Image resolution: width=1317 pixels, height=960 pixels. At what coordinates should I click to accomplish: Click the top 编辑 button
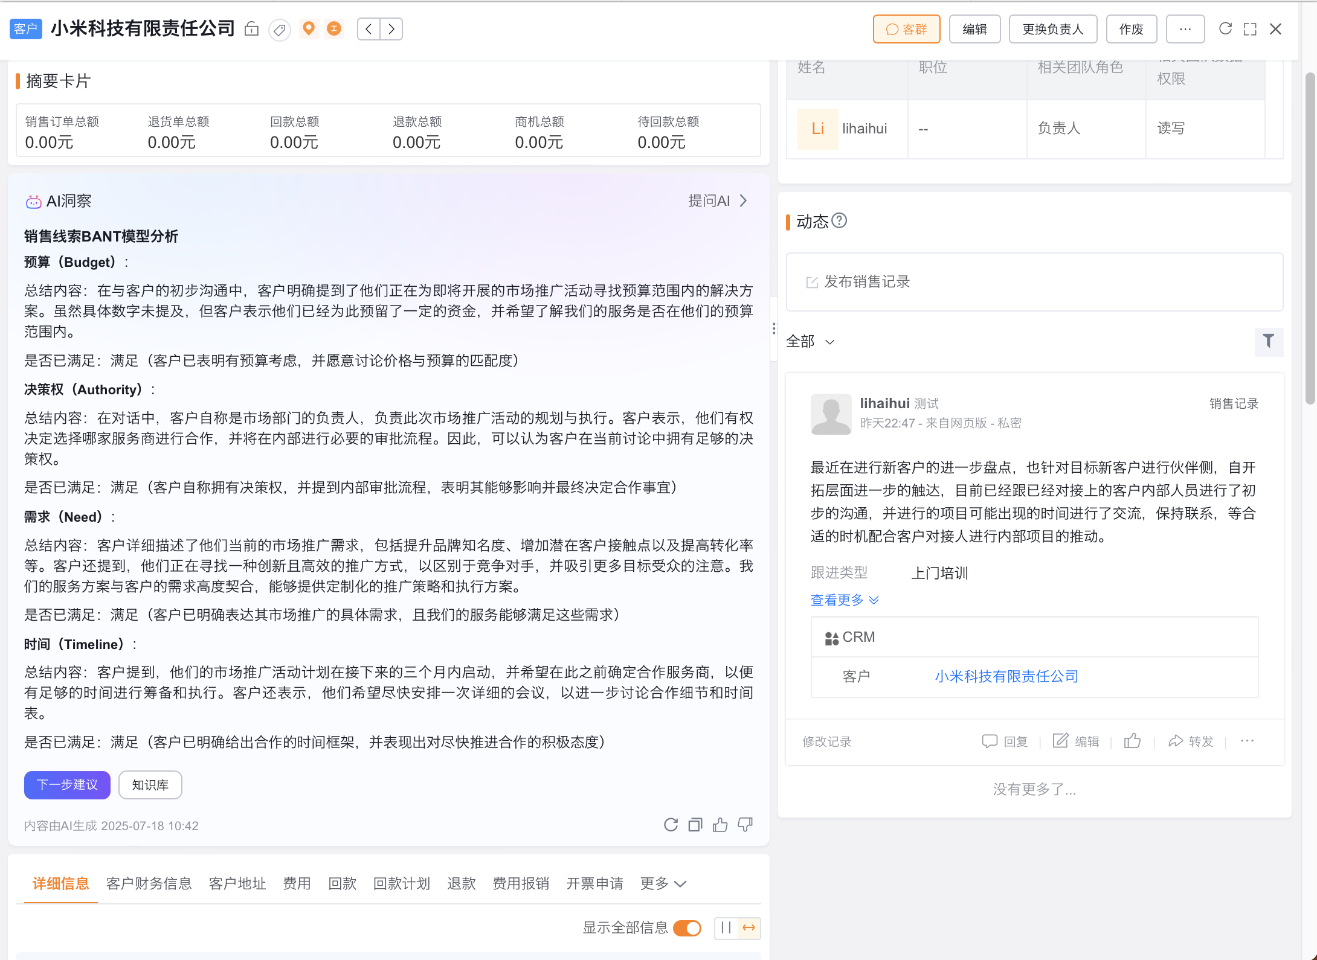coord(974,29)
